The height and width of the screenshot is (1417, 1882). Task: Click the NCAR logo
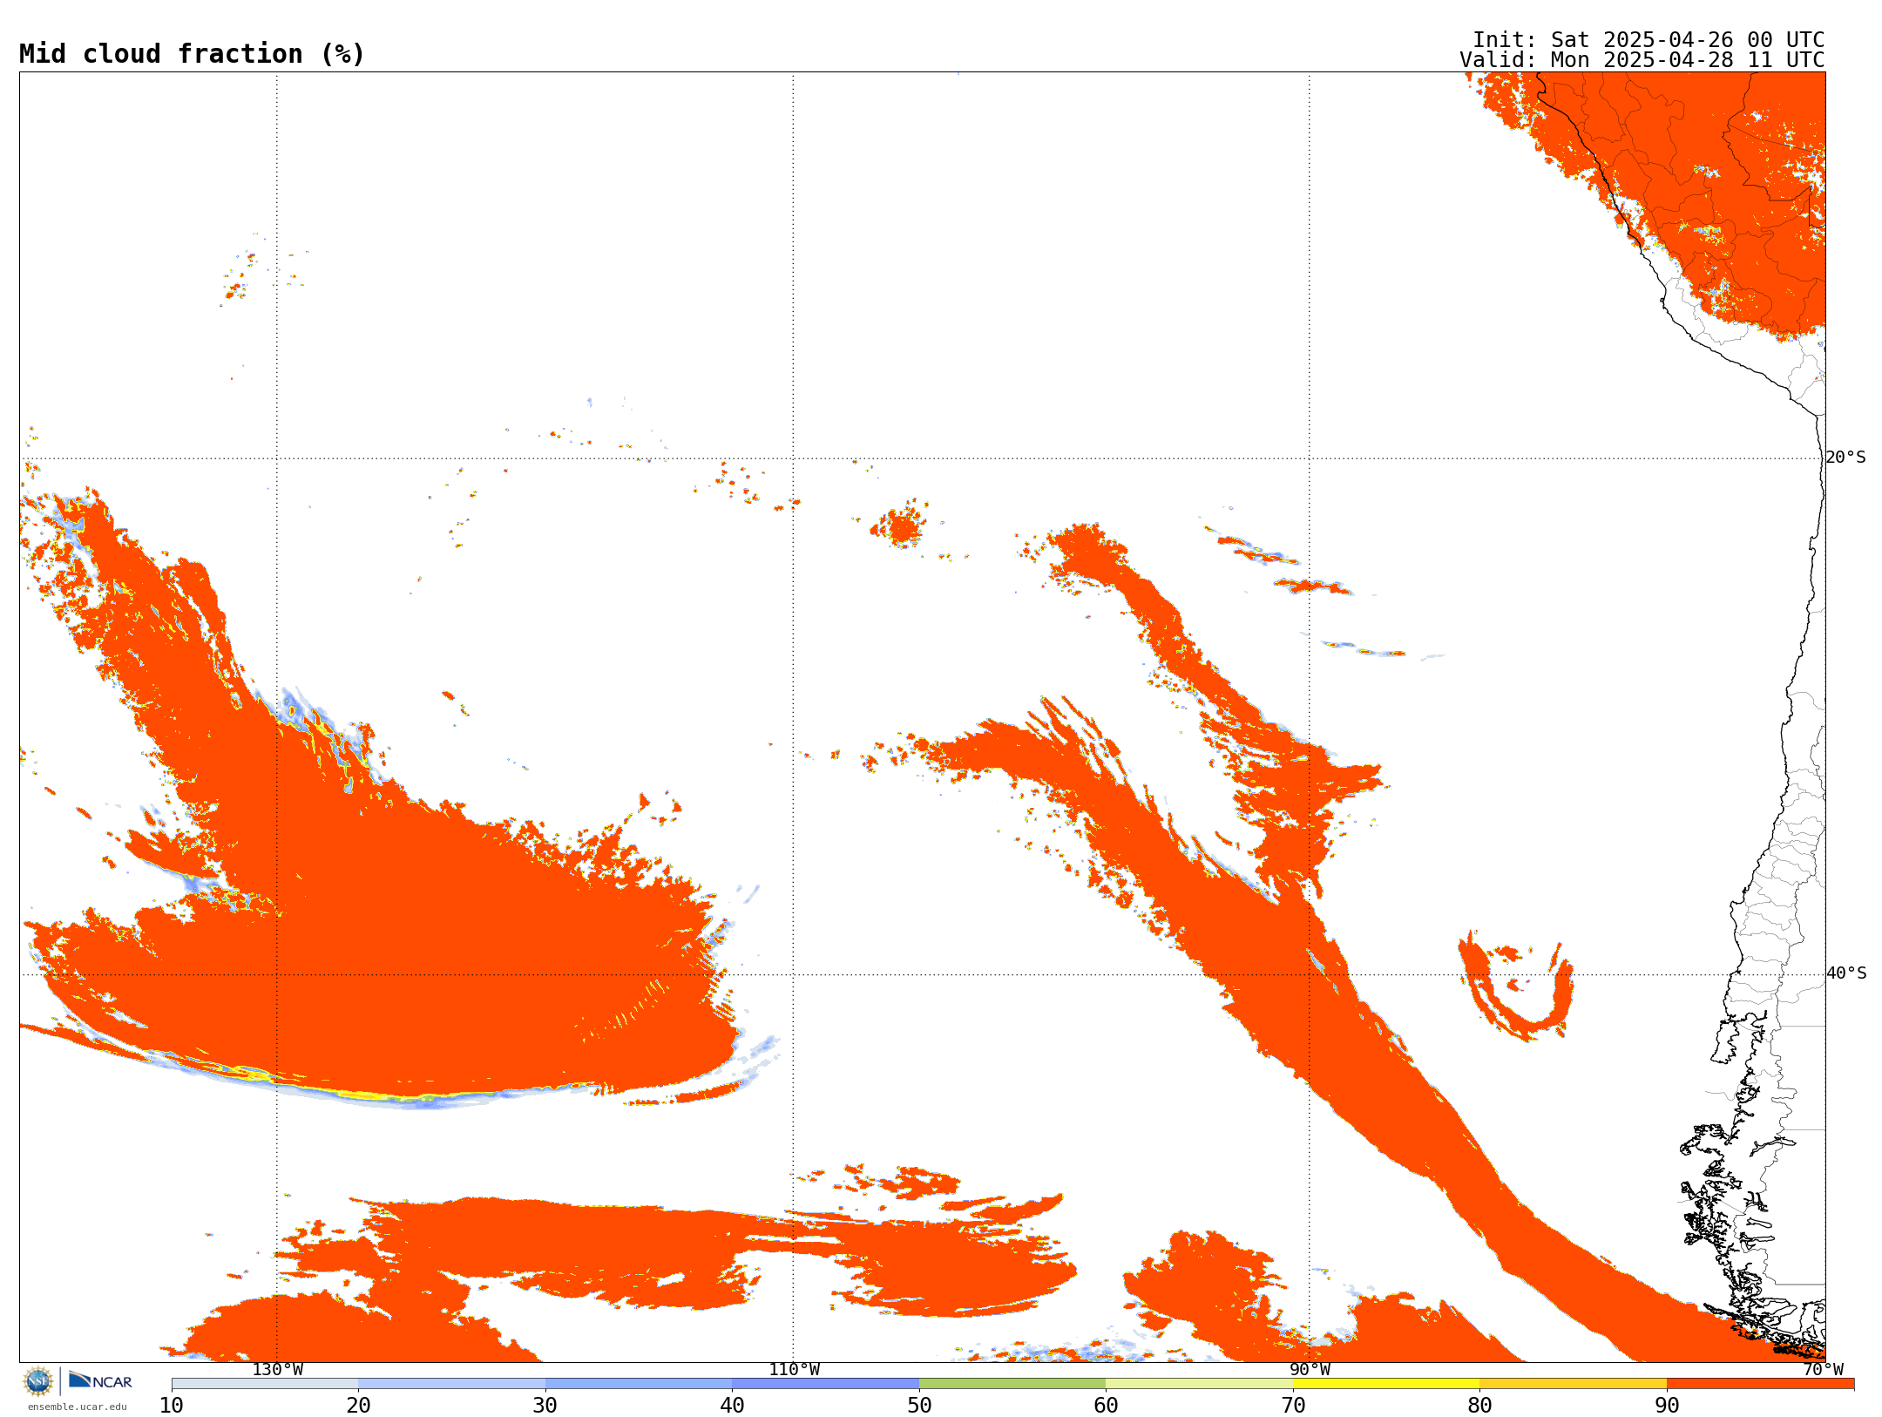coord(100,1380)
